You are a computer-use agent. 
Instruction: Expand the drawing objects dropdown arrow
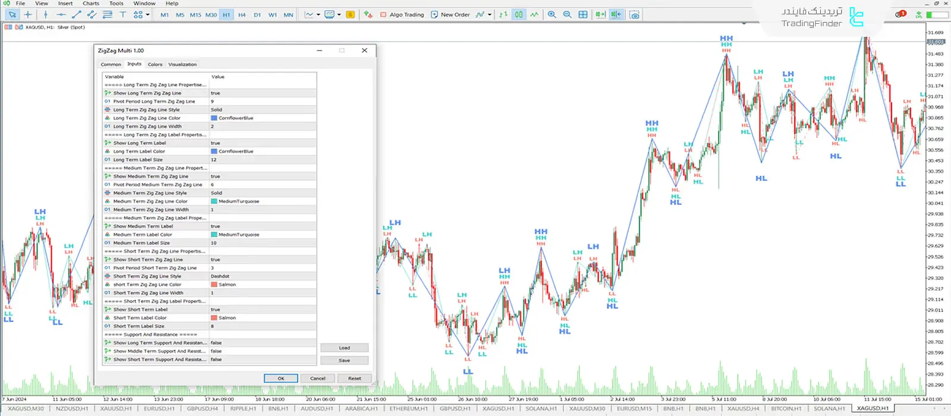[x=147, y=14]
